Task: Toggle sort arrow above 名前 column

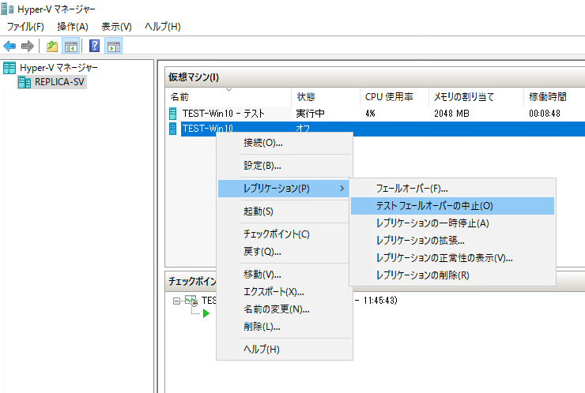Action: [228, 90]
